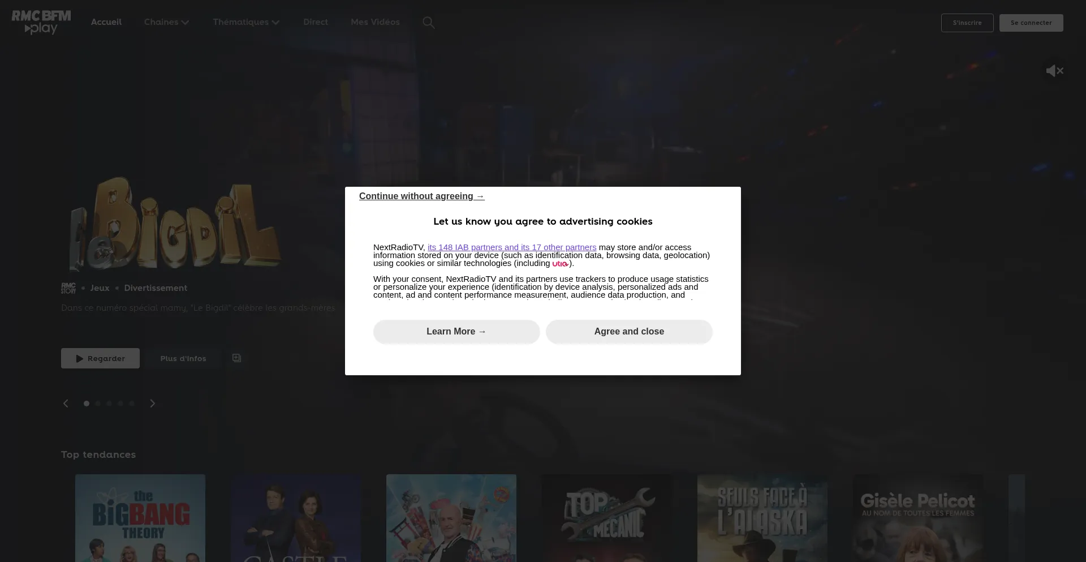The image size is (1086, 562).
Task: Select the second carousel dot
Action: coord(98,404)
